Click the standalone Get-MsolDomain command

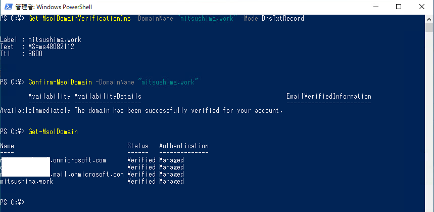53,132
